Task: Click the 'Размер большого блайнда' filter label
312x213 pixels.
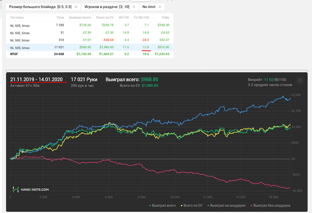Action: pyautogui.click(x=40, y=7)
